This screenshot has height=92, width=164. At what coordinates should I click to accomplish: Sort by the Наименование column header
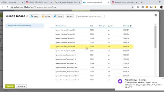click(60, 26)
